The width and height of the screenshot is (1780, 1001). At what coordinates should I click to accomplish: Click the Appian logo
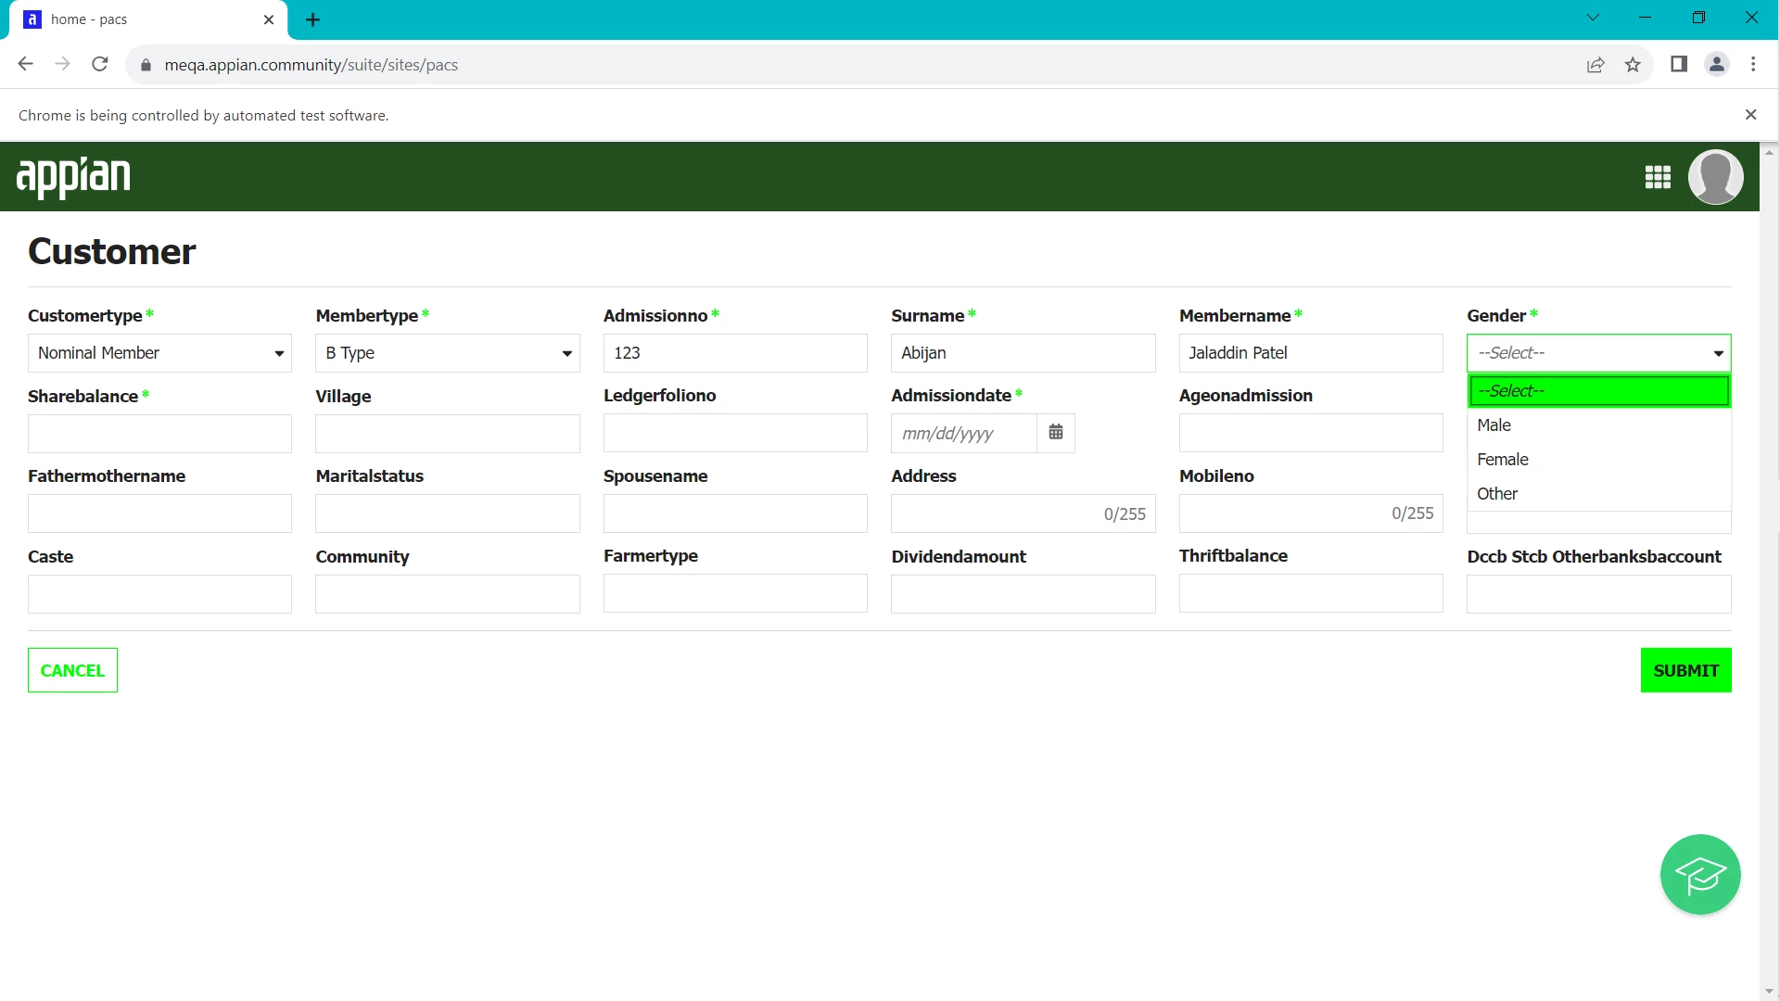tap(73, 176)
